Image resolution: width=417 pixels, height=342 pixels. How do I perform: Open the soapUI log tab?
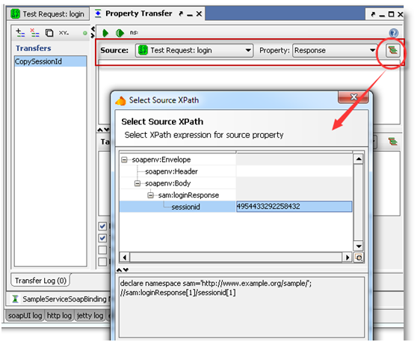(25, 316)
